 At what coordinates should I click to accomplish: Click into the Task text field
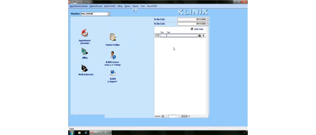(182, 35)
